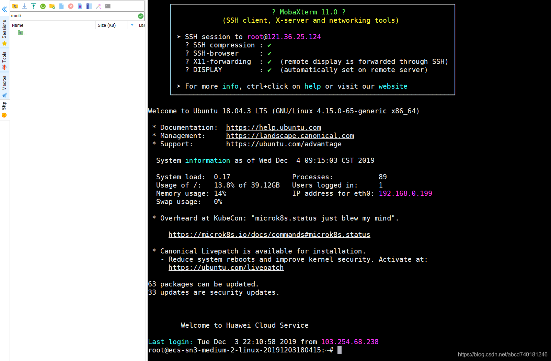Image resolution: width=551 pixels, height=361 pixels.
Task: Click the 'MobaXterm 11.0' banner title
Action: (x=308, y=12)
